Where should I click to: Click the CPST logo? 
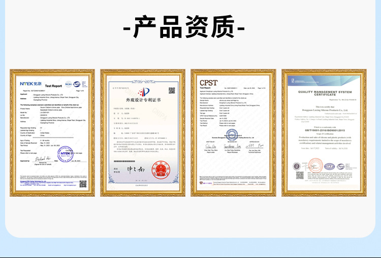tap(208, 83)
